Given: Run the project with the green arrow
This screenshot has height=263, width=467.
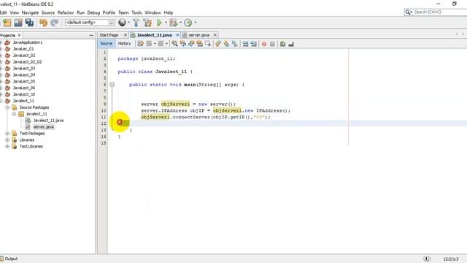Looking at the screenshot, I should (159, 23).
